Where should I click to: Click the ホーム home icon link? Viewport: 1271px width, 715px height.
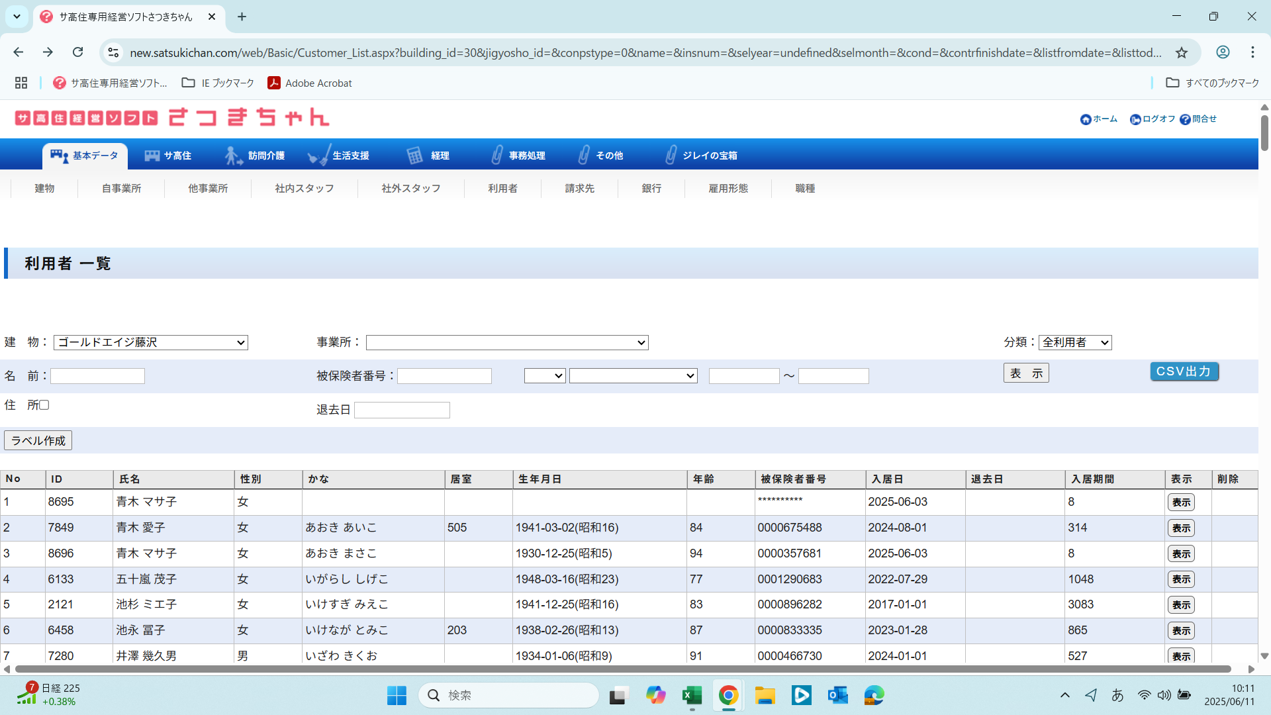(1086, 119)
